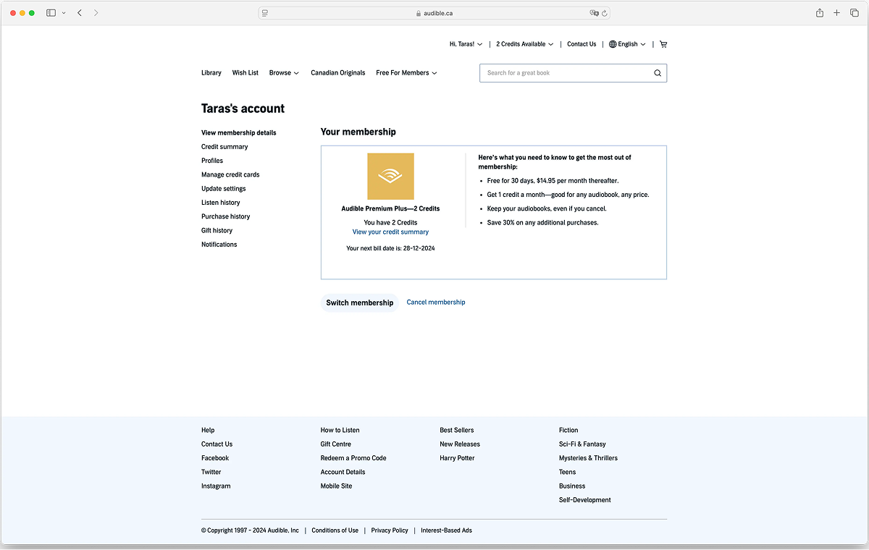This screenshot has height=550, width=869.
Task: Open Manage credit cards
Action: tap(230, 175)
